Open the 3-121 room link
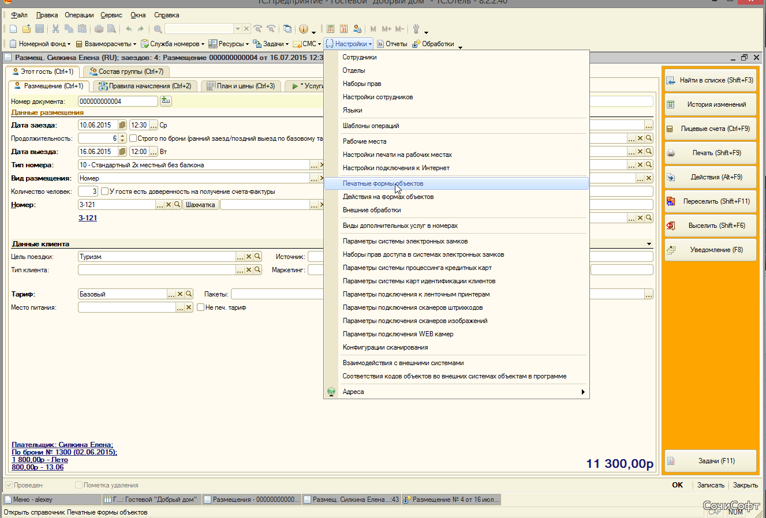This screenshot has width=766, height=518. coord(88,218)
